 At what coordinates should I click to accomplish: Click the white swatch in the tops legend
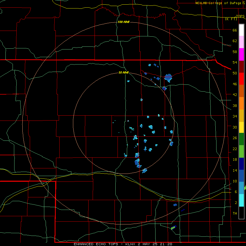pyautogui.click(x=241, y=30)
